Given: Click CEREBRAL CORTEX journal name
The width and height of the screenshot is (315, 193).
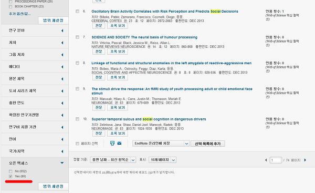Looking at the screenshot, I should (107, 21).
